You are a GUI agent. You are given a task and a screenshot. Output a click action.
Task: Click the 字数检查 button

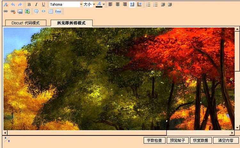(x=155, y=140)
